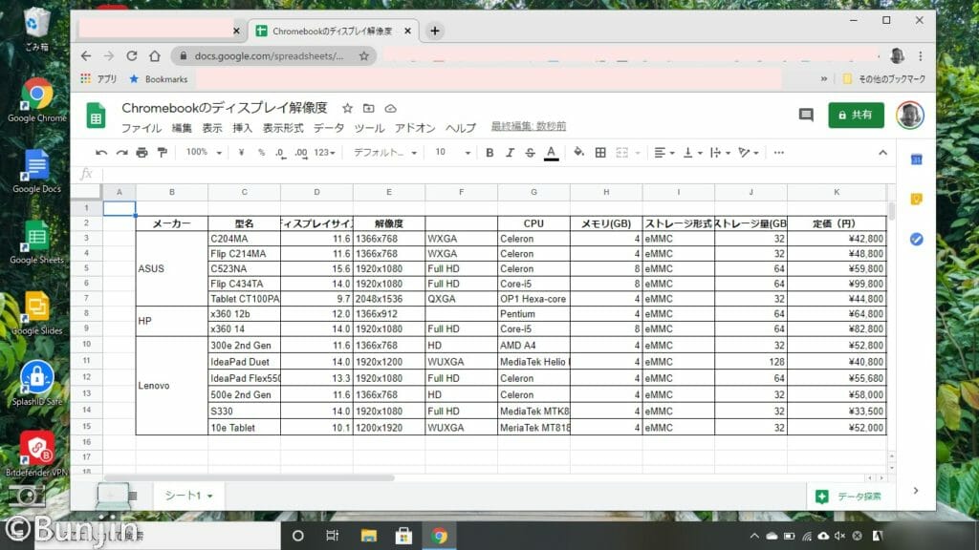979x550 pixels.
Task: Select the paint format tool
Action: [x=163, y=153]
